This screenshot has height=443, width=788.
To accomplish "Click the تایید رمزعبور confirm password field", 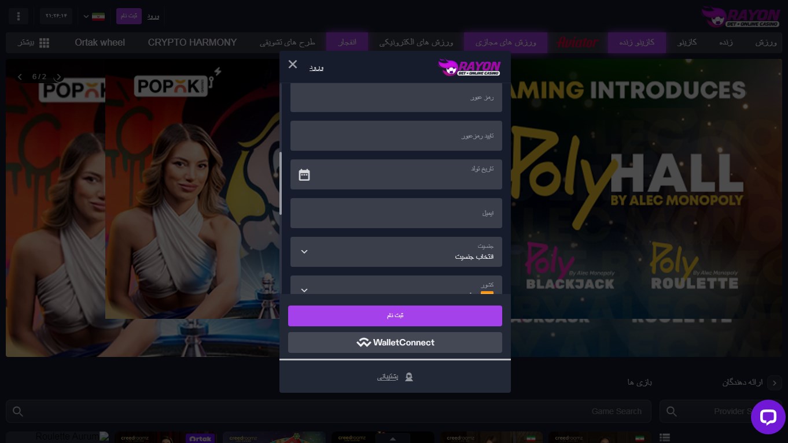I will (x=396, y=136).
